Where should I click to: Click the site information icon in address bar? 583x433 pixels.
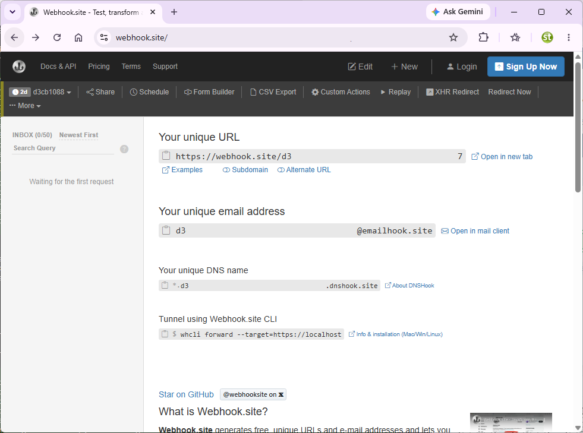click(104, 37)
